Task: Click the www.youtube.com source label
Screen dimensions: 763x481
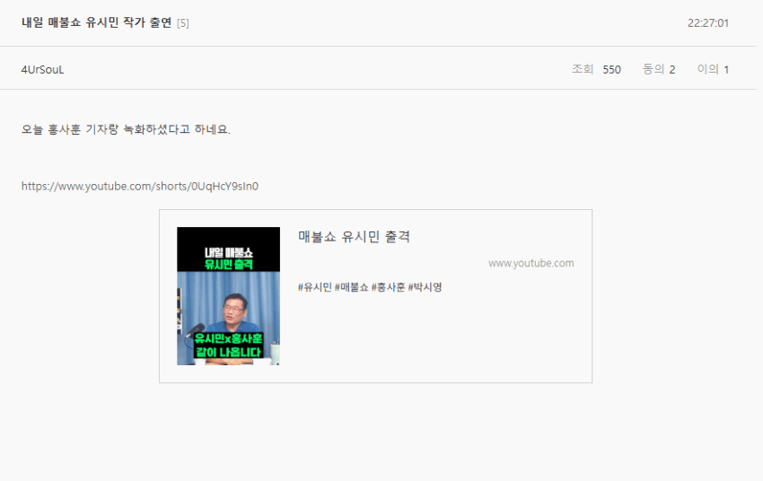Action: pyautogui.click(x=531, y=263)
